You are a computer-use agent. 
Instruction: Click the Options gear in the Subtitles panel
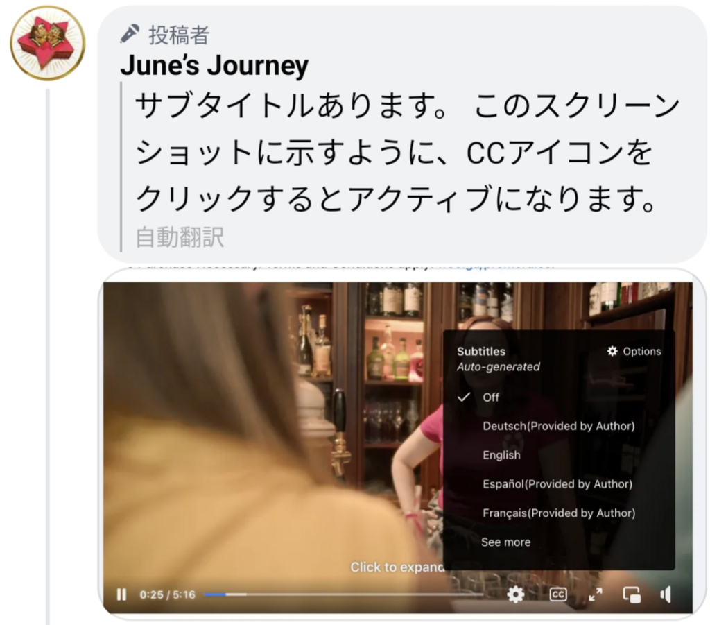point(612,351)
